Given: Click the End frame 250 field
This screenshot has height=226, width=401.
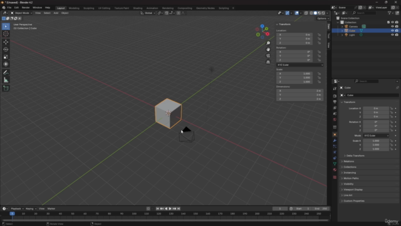Looking at the screenshot, I should (x=321, y=209).
